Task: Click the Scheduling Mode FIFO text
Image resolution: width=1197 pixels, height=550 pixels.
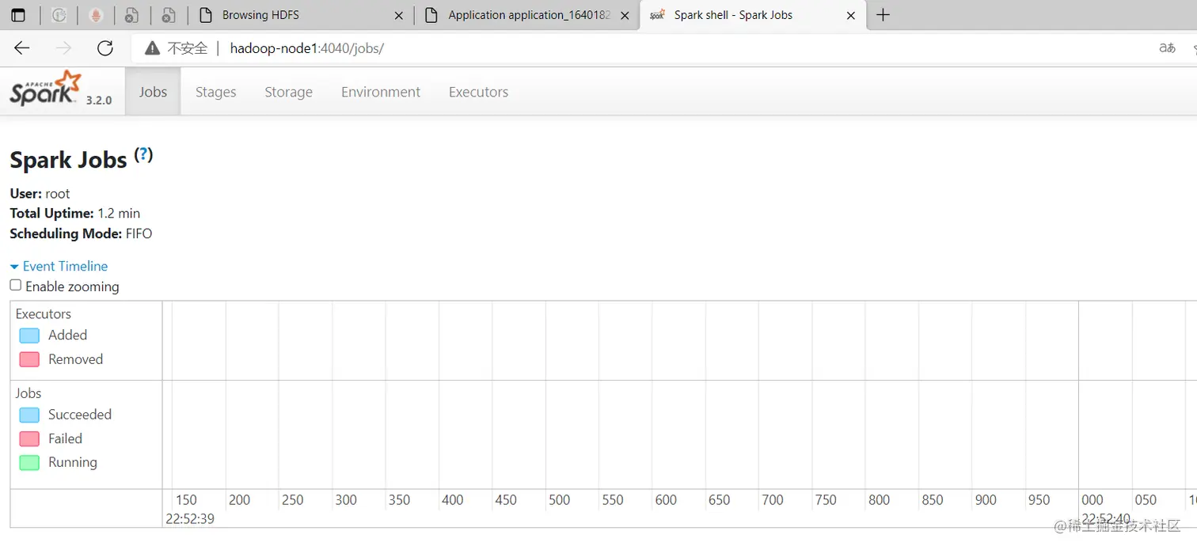Action: 81,233
